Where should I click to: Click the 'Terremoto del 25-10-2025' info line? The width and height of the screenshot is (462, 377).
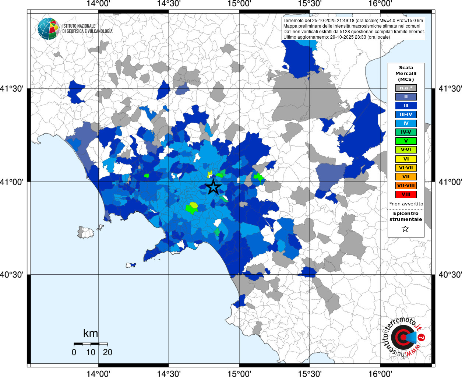[353, 21]
